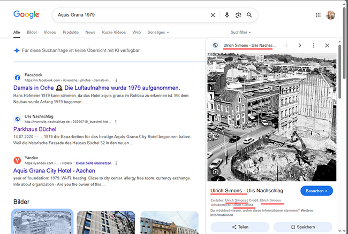Switch to the Bilder tab
This screenshot has height=234, width=348.
(32, 32)
